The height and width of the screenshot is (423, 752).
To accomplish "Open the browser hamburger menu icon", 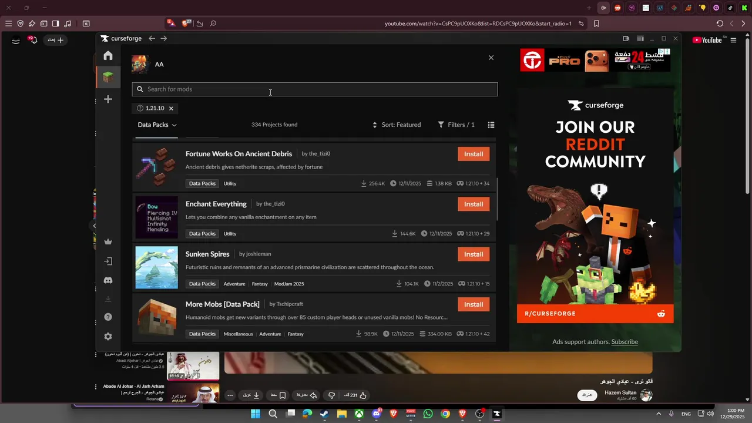I will (x=8, y=23).
